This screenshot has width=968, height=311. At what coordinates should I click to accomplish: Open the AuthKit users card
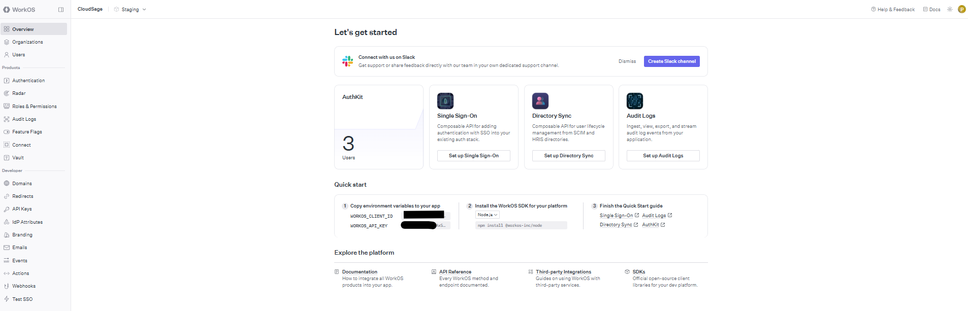pos(379,127)
